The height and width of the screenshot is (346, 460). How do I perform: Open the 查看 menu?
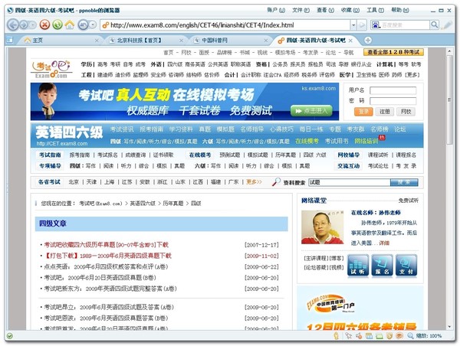pos(325,10)
